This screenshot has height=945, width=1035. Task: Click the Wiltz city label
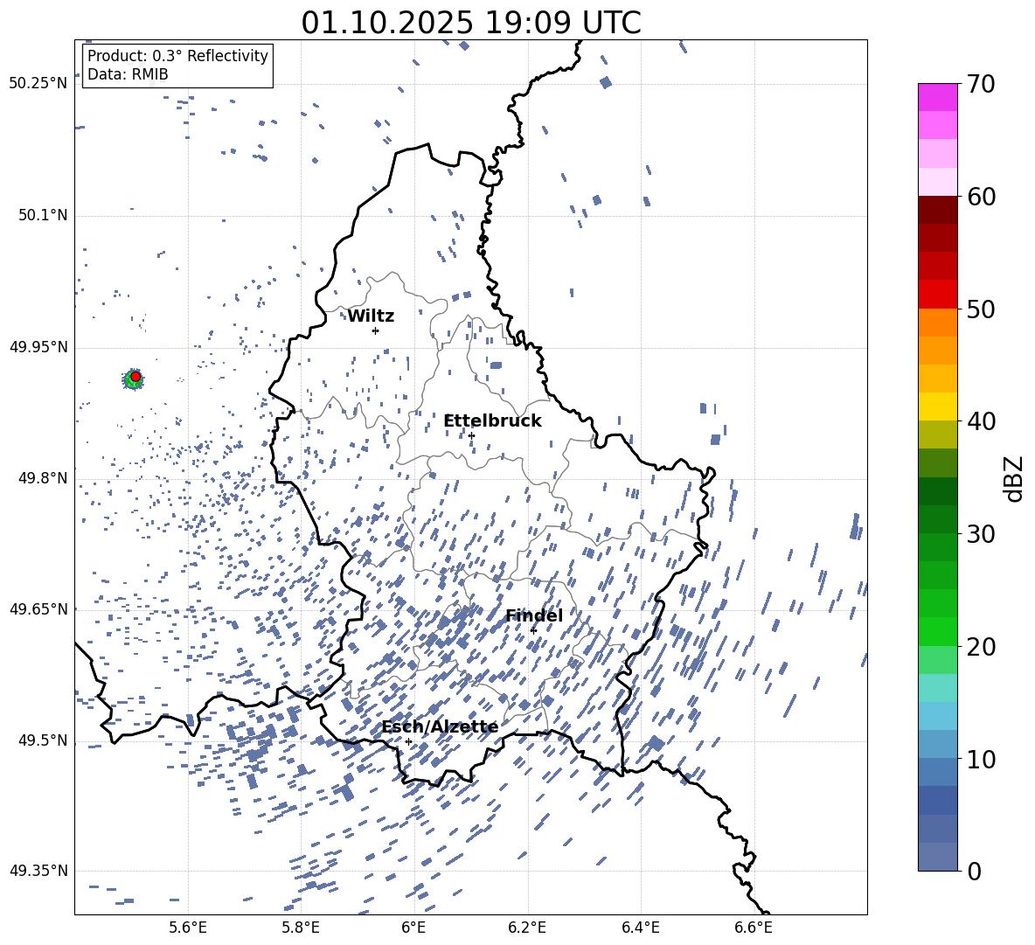point(371,316)
